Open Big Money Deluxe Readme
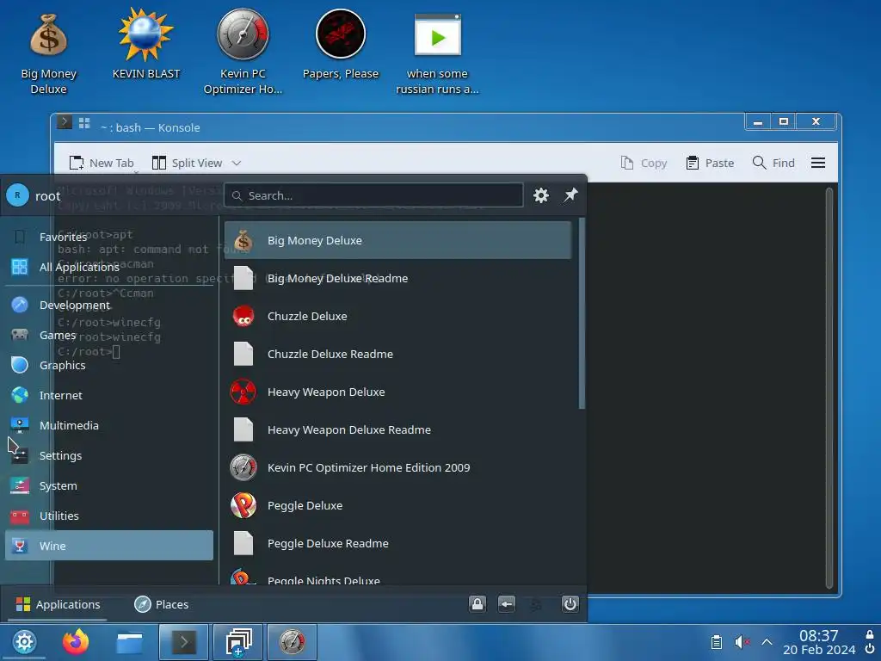 coord(397,278)
